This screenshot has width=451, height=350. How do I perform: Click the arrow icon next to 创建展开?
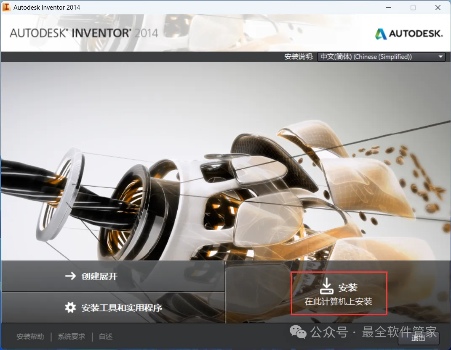click(x=70, y=276)
